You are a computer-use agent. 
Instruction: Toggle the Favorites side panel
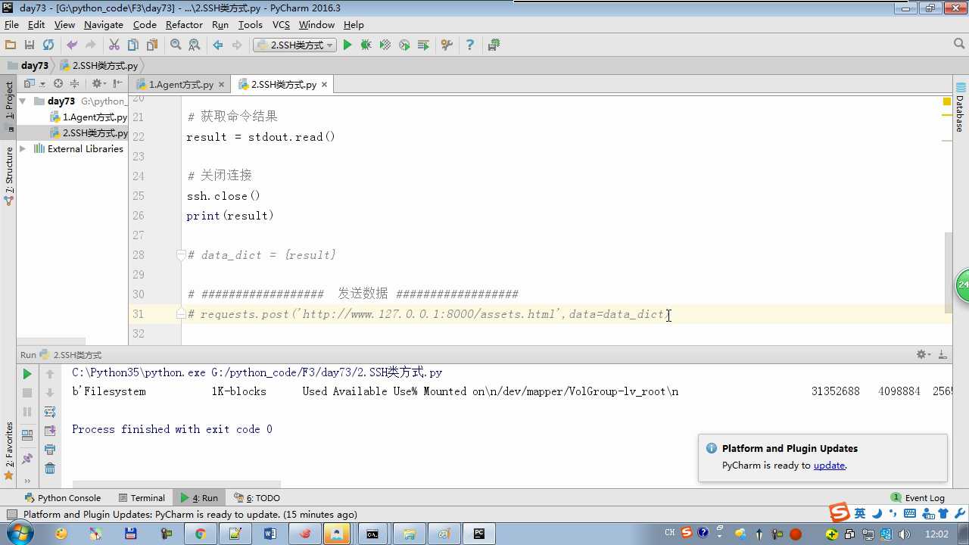(x=9, y=450)
